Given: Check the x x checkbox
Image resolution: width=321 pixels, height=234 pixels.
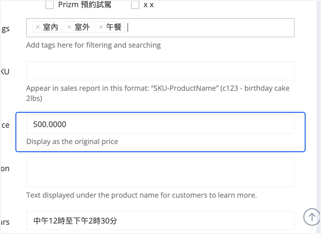Looking at the screenshot, I should coord(135,5).
